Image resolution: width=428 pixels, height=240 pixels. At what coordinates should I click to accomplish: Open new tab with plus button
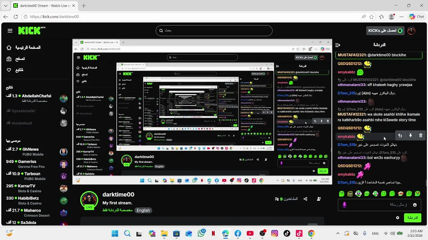tap(84, 6)
